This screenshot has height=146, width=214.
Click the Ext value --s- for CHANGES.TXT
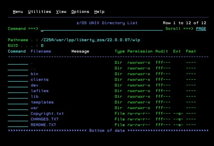[x=178, y=119]
